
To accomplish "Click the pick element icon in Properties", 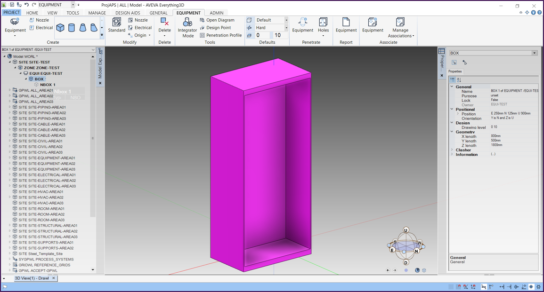I will click(x=464, y=63).
